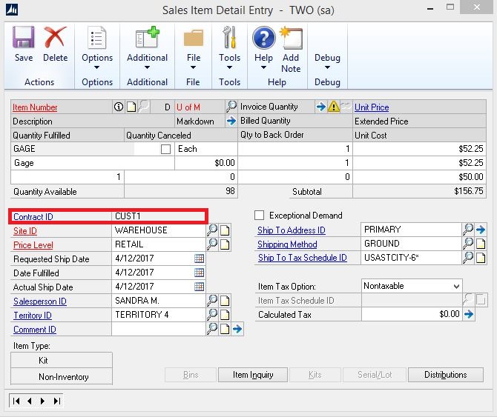Open the Site ID lookup magnifier

pos(212,230)
